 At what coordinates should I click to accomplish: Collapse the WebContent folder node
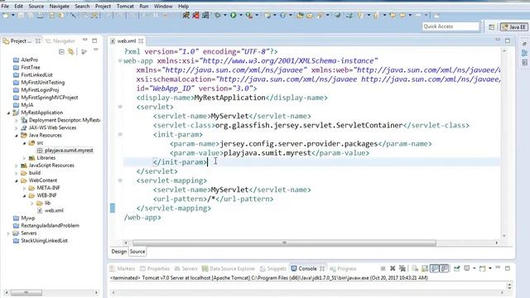17,180
